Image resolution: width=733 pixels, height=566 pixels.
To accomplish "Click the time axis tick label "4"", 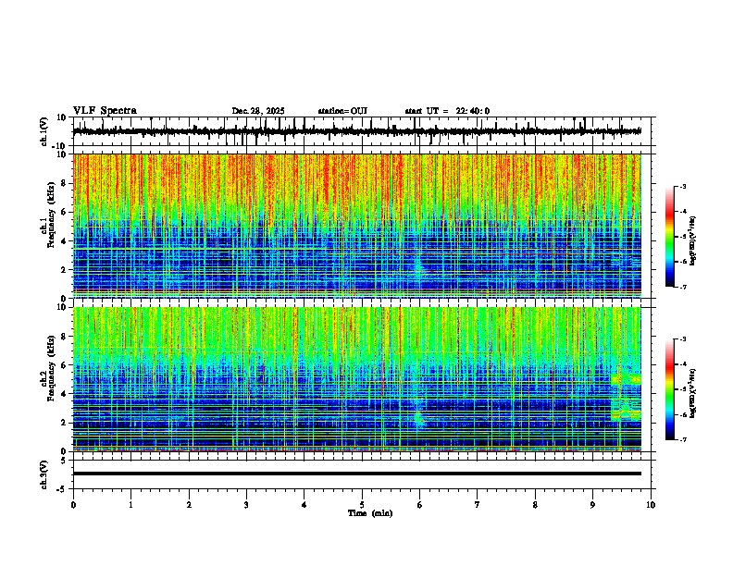I will pyautogui.click(x=304, y=505).
